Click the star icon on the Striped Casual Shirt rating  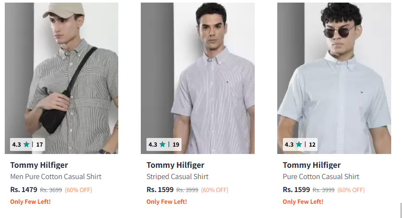click(162, 144)
